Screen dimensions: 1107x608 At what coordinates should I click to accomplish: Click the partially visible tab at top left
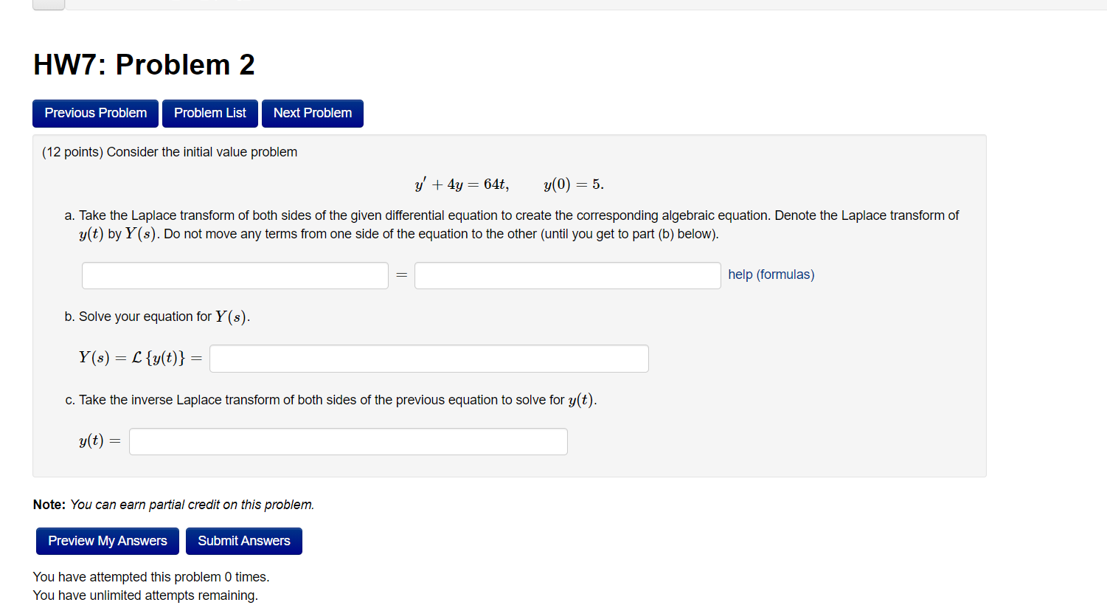47,4
